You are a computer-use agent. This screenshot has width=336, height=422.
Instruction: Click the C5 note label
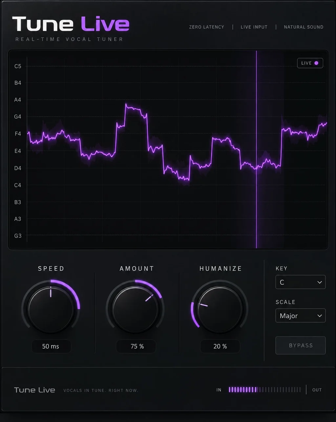pyautogui.click(x=18, y=66)
